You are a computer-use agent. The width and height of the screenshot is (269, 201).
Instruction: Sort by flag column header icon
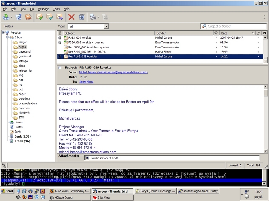point(258,33)
